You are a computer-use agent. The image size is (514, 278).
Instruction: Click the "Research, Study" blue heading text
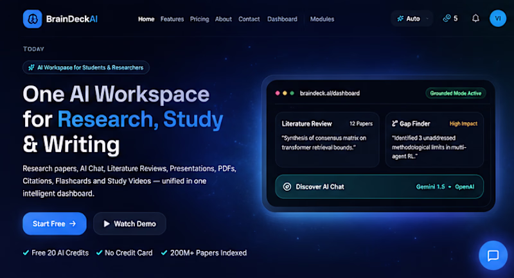(140, 119)
